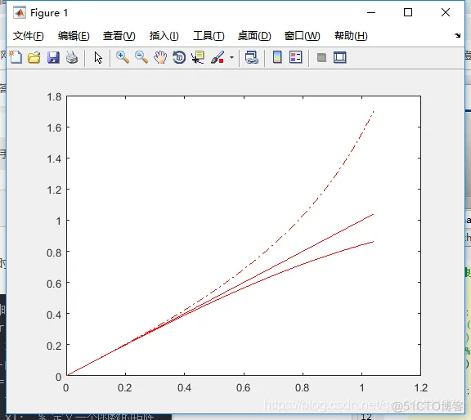Activate the Zoom Out magnifier
This screenshot has height=420, width=471.
point(141,57)
